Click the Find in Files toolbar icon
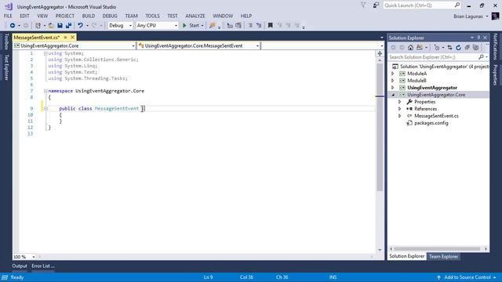502x282 pixels. (x=212, y=26)
